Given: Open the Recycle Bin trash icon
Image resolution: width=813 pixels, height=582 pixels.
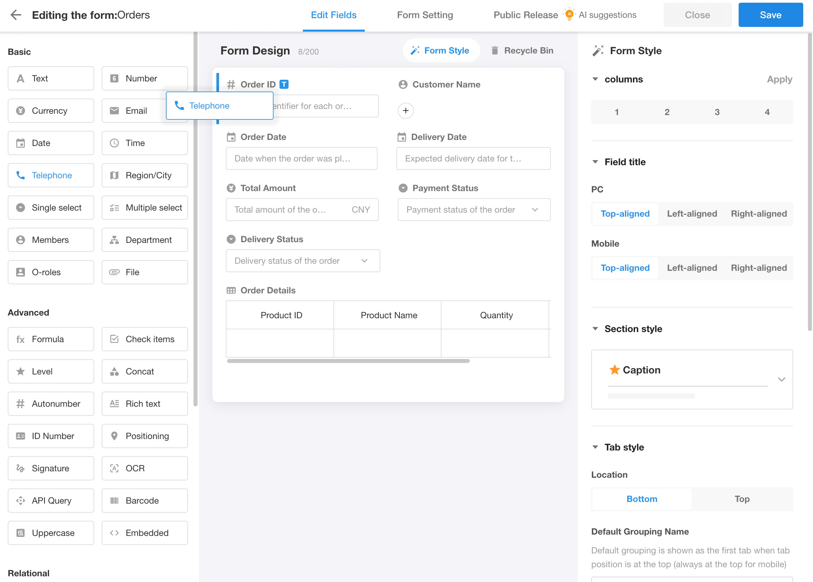Looking at the screenshot, I should [495, 50].
